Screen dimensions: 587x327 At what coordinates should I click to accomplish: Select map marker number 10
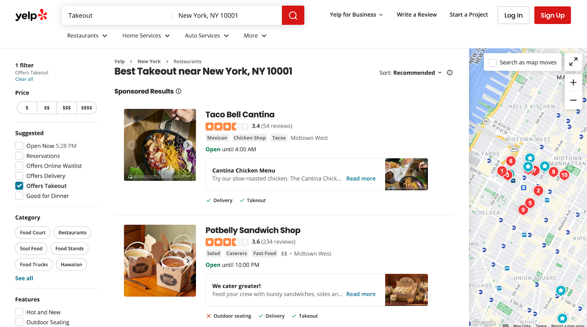tap(564, 175)
